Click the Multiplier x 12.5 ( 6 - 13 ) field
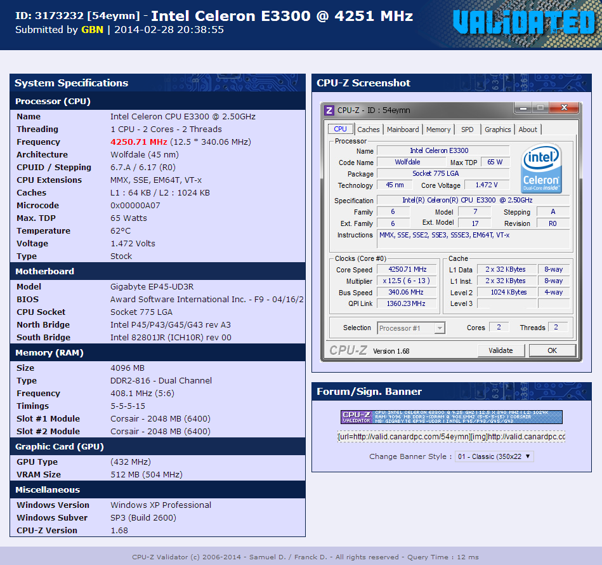This screenshot has height=565, width=602. coord(407,281)
